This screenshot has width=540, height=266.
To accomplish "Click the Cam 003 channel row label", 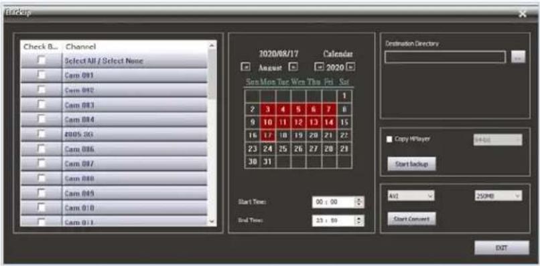I will point(79,104).
